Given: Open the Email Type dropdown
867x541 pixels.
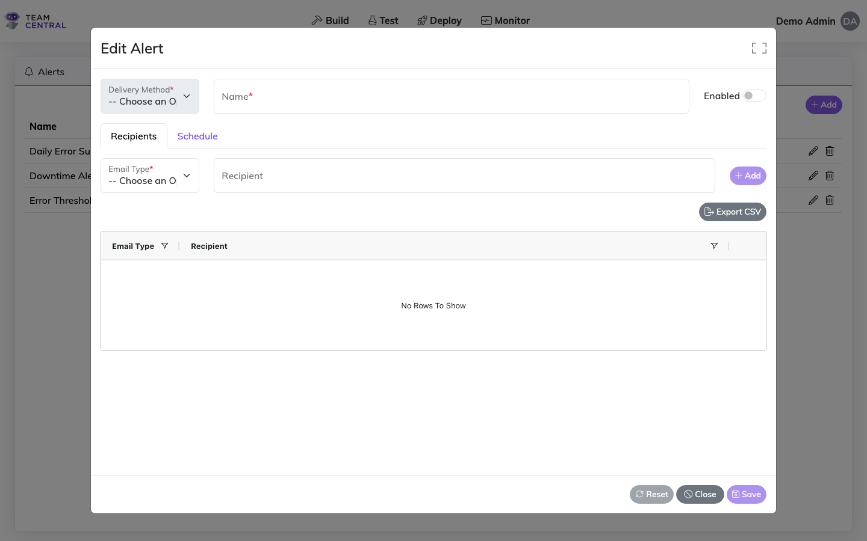Looking at the screenshot, I should 150,176.
